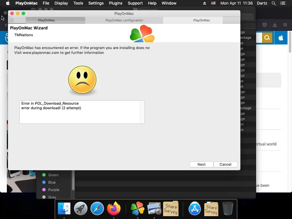Click the Firefox back arrow
The height and width of the screenshot is (219, 292).
[6, 25]
